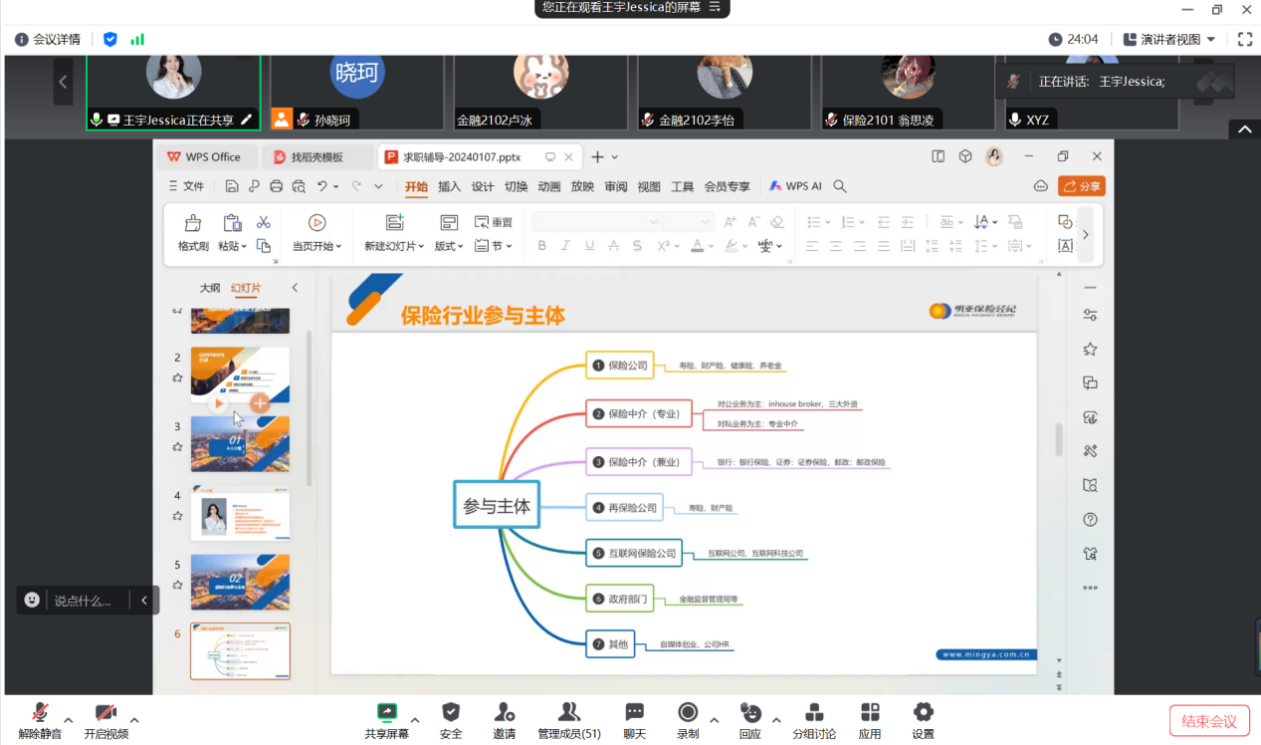The width and height of the screenshot is (1261, 745).
Task: Click the chat message input field
Action: [x=83, y=601]
